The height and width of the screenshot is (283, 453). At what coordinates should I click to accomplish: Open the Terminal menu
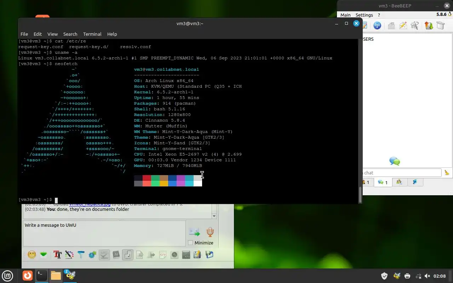pyautogui.click(x=92, y=34)
